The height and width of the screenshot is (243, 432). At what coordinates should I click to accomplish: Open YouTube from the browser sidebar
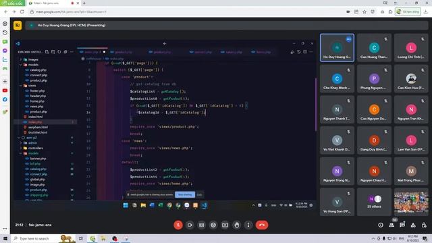[5, 90]
